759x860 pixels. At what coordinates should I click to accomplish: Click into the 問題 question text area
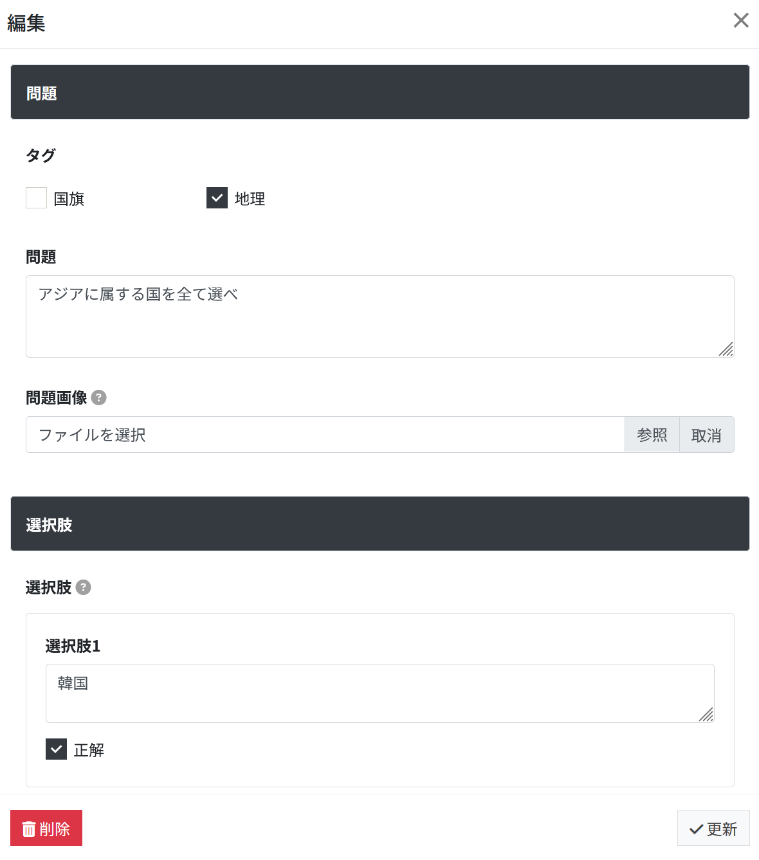[380, 316]
